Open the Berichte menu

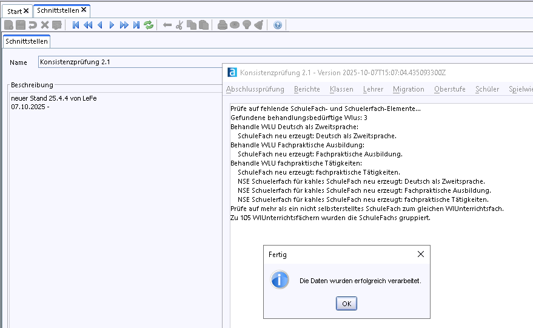point(307,89)
